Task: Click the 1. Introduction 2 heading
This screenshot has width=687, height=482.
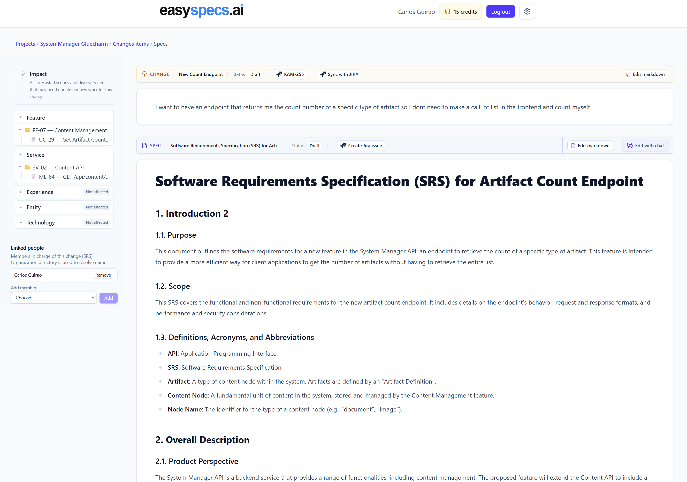Action: pyautogui.click(x=192, y=214)
